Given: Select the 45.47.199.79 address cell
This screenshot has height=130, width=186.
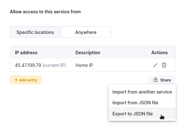Looking at the screenshot, I should pos(28,65).
